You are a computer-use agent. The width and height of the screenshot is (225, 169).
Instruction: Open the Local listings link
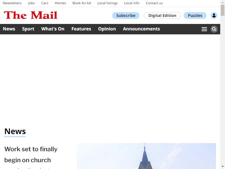[107, 3]
